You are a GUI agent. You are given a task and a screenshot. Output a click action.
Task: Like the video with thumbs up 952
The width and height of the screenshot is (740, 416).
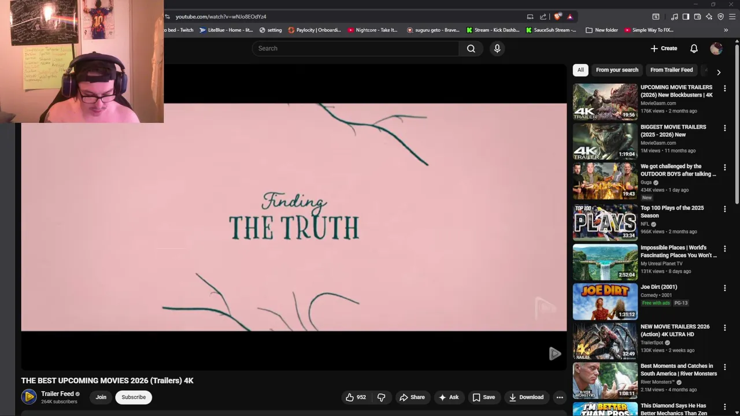pyautogui.click(x=356, y=398)
